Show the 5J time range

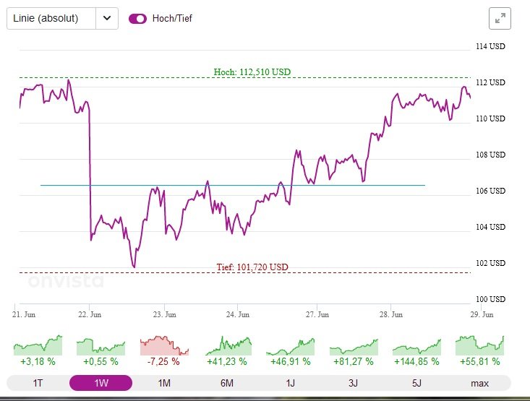click(416, 383)
